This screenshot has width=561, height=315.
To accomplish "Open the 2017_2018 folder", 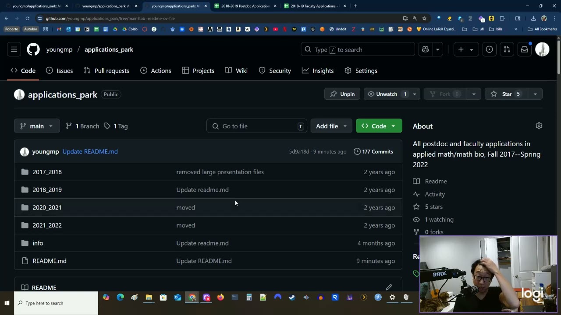I will pyautogui.click(x=47, y=172).
